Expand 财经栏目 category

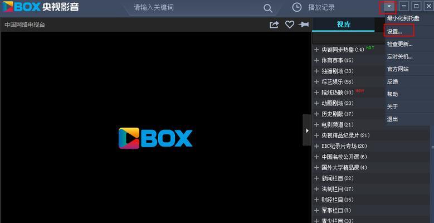(316, 200)
